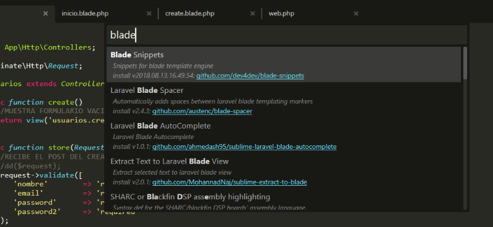Image resolution: width=493 pixels, height=227 pixels.
Task: Pick Extract Text to Laravel Blade View
Action: [283, 171]
